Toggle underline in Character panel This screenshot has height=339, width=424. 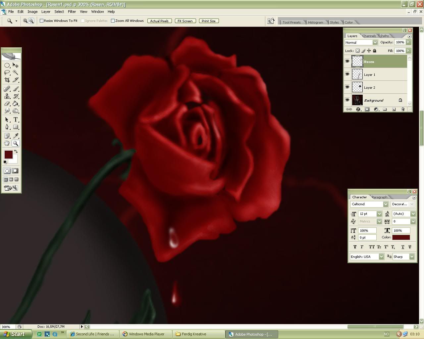403,247
